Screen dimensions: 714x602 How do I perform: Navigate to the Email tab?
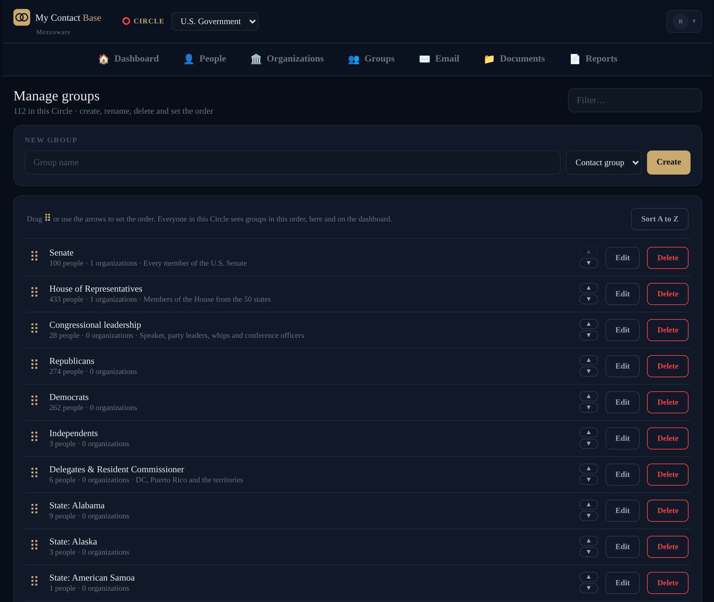point(439,59)
